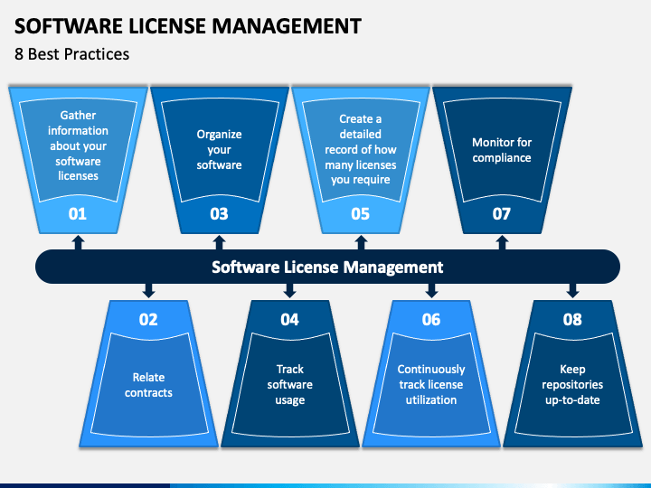Select the 'Monitor for compliance' text
Image resolution: width=651 pixels, height=488 pixels.
coord(502,150)
